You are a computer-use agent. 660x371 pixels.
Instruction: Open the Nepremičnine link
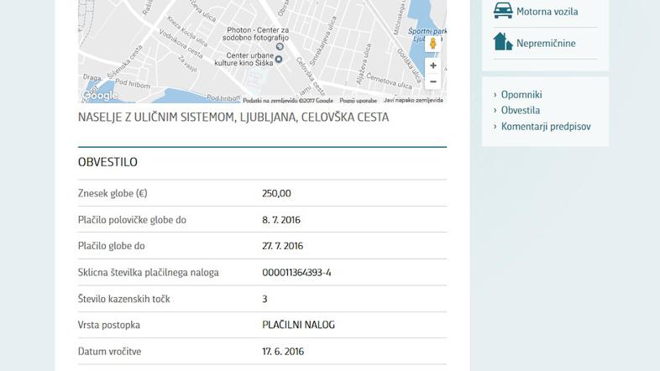tap(546, 43)
